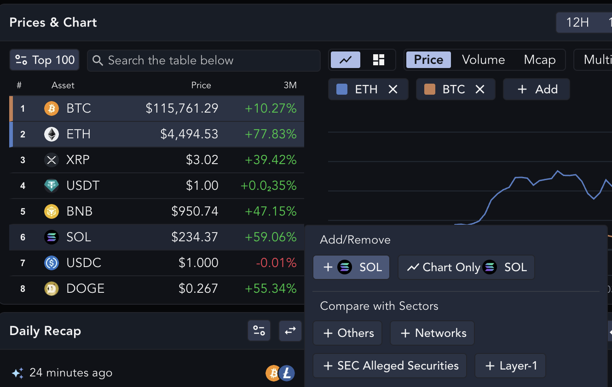This screenshot has width=612, height=387.
Task: Switch to grid layout chart view icon
Action: (x=378, y=60)
